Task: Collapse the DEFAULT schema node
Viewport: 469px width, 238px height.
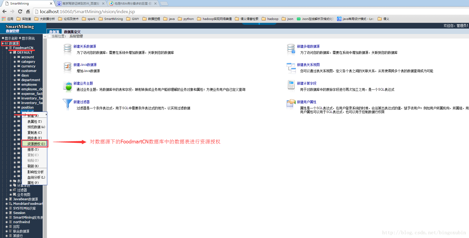Action: tap(11, 52)
